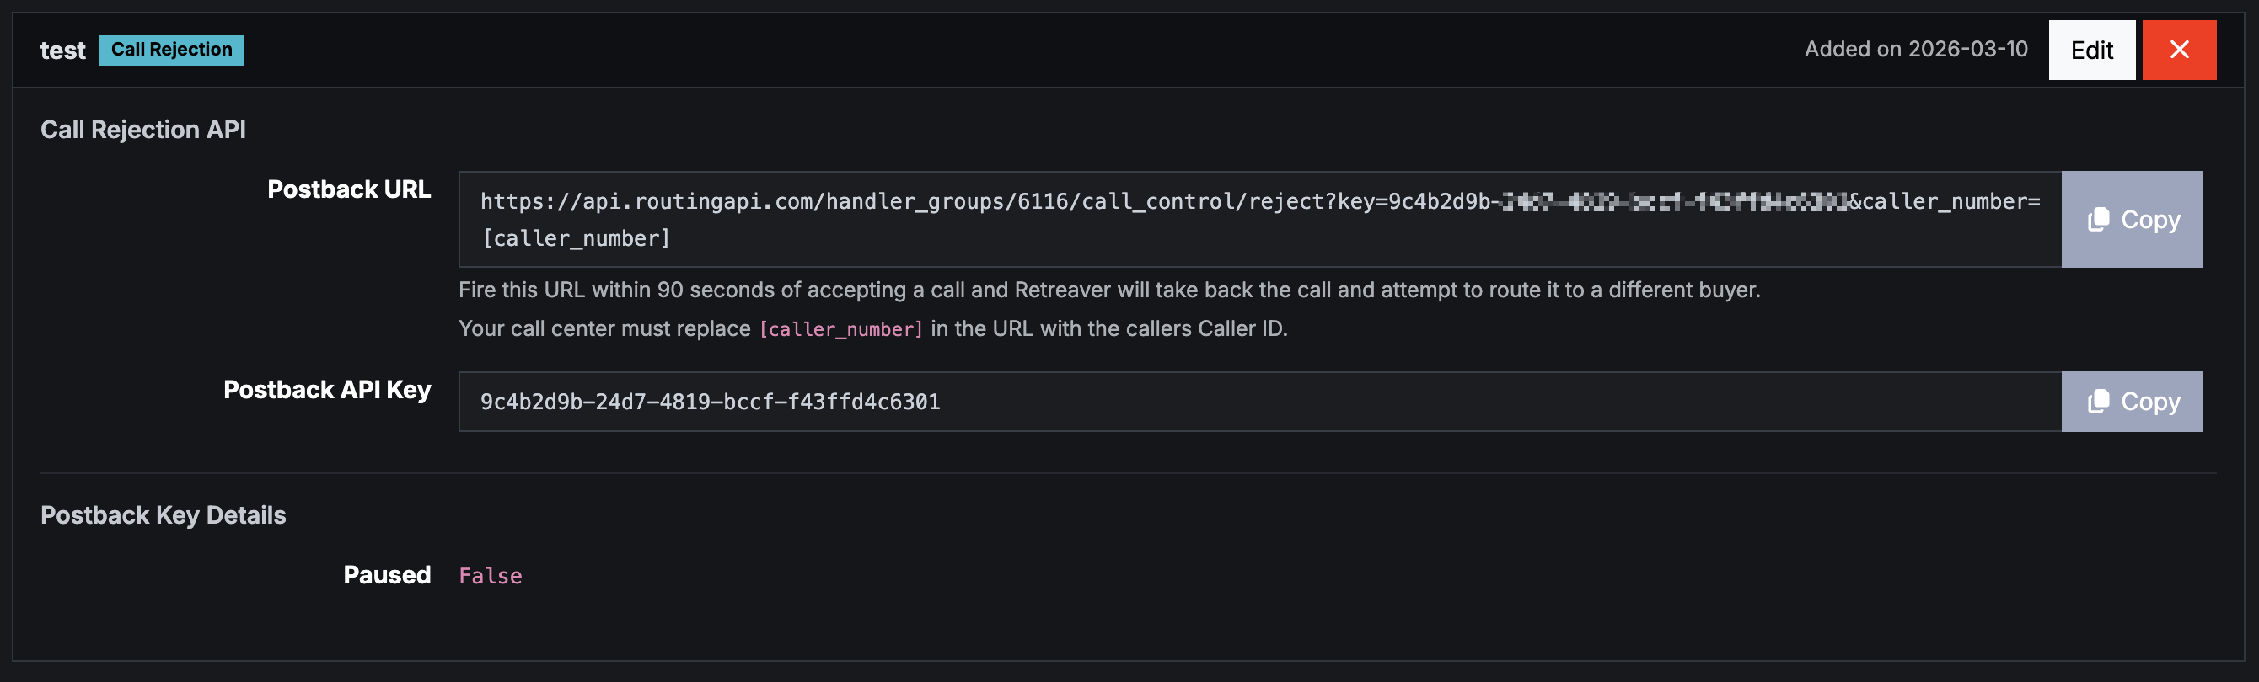Click the Call Rejection API heading

tap(143, 130)
